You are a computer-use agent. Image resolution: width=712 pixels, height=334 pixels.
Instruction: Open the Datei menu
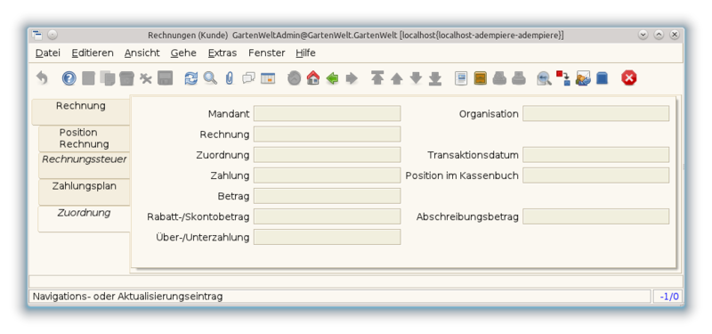[x=48, y=53]
